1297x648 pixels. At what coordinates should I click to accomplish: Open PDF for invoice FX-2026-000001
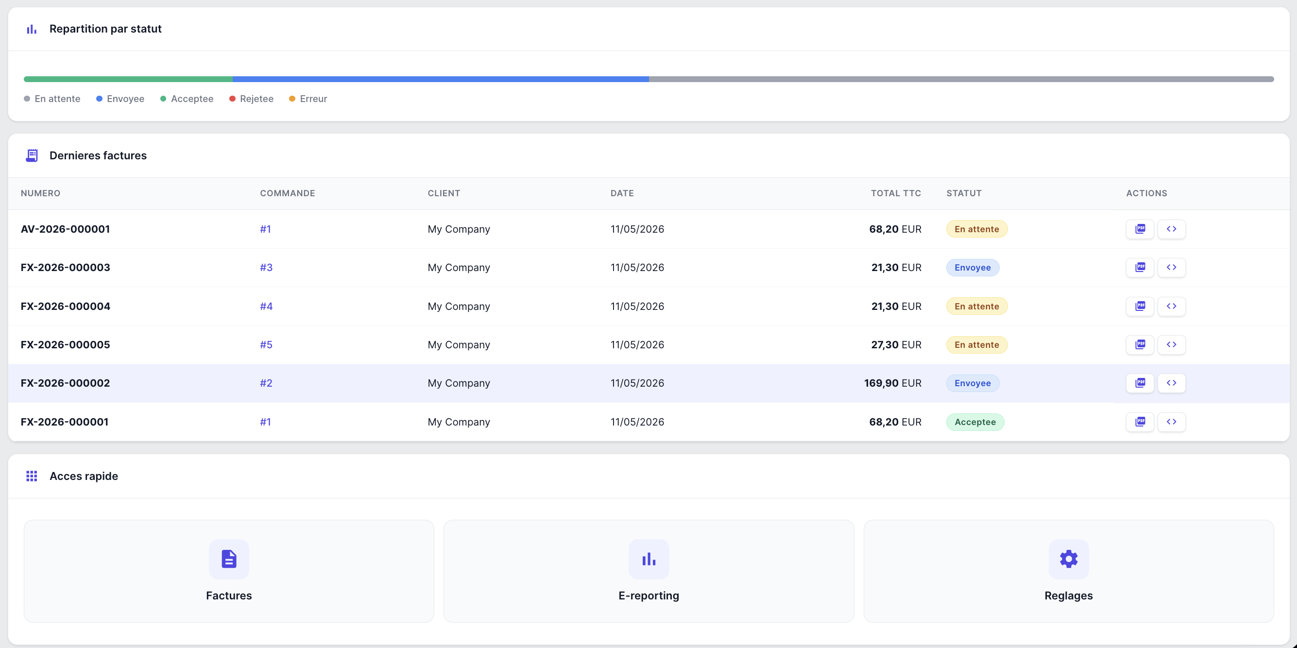[x=1140, y=422]
